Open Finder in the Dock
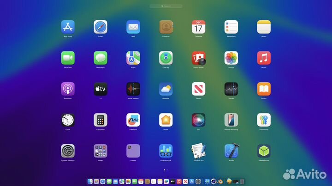 tap(90, 181)
